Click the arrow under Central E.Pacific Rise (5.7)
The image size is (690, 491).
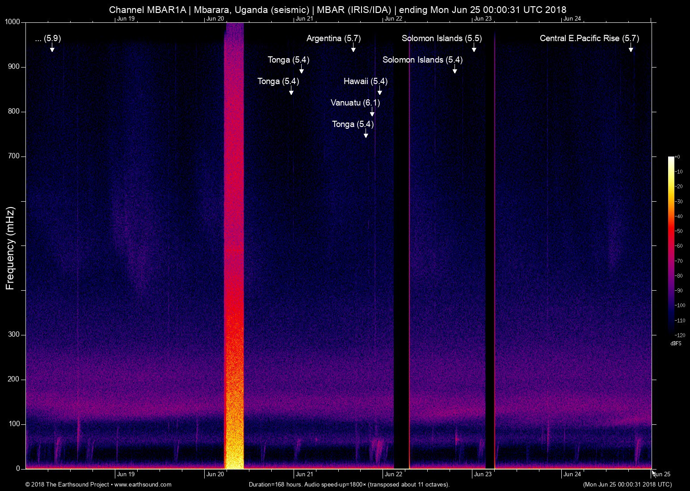click(631, 47)
